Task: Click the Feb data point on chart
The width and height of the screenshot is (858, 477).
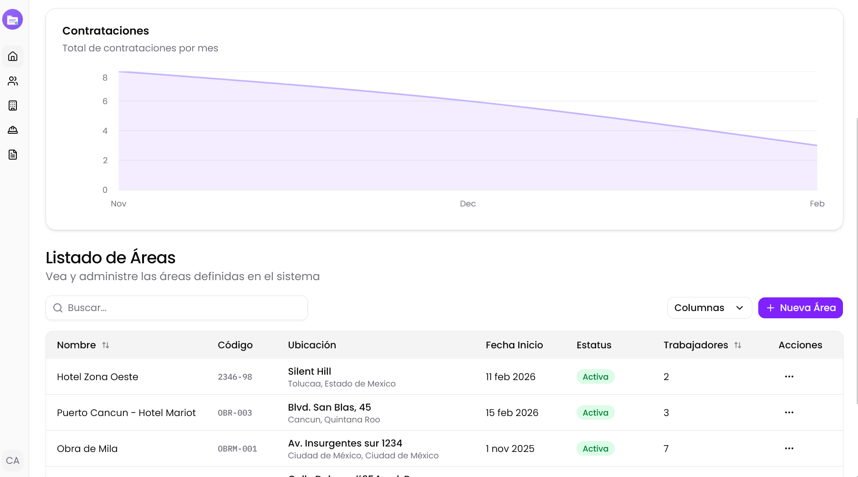Action: tap(817, 146)
